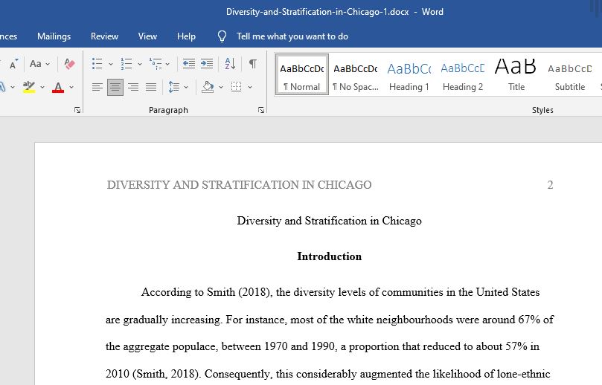Toggle Show/Hide paragraph marks

coord(252,64)
